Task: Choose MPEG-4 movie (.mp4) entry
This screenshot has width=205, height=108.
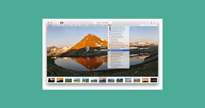Action: pyautogui.click(x=119, y=49)
